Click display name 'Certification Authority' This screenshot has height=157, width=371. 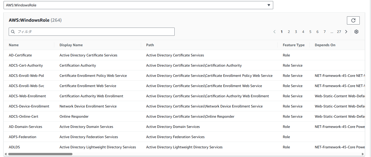tap(78, 65)
